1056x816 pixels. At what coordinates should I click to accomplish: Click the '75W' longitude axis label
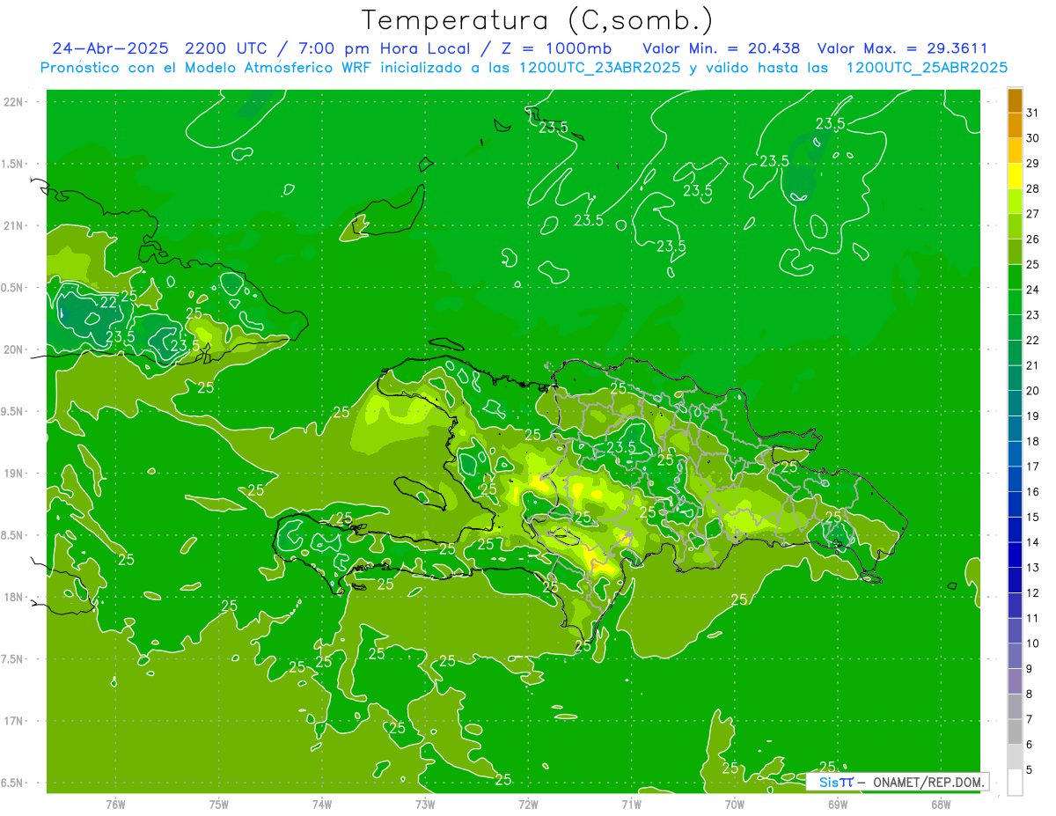pyautogui.click(x=219, y=804)
